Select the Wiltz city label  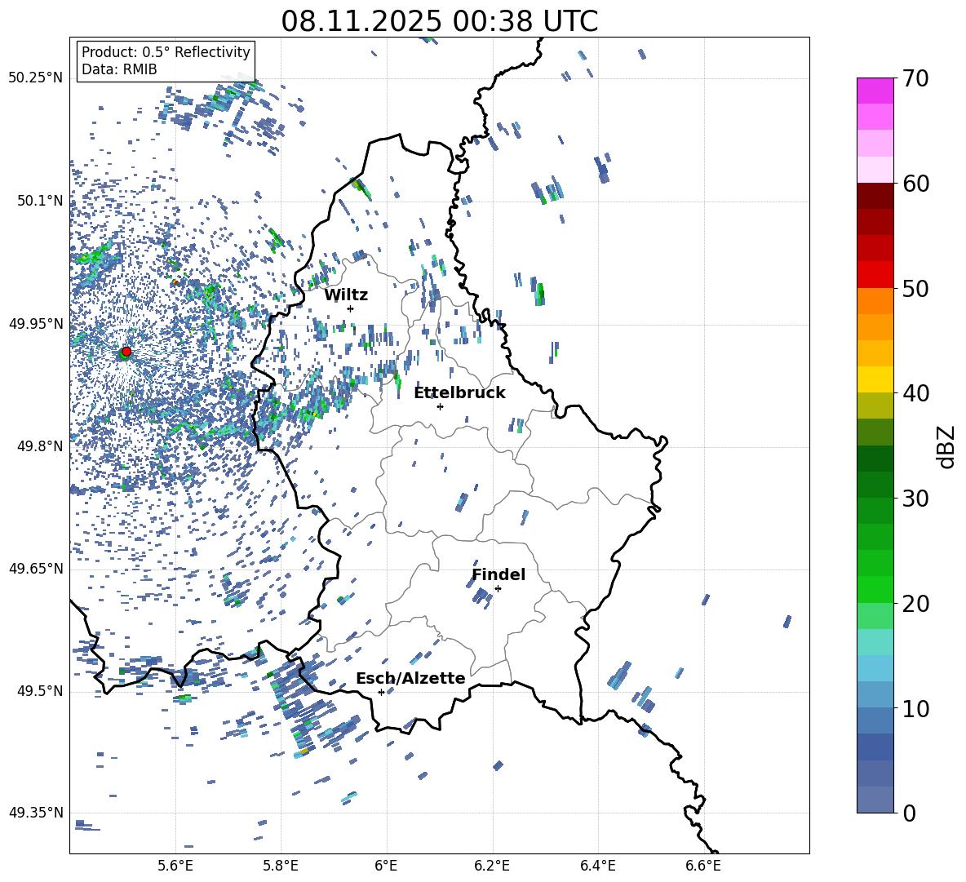coord(346,295)
